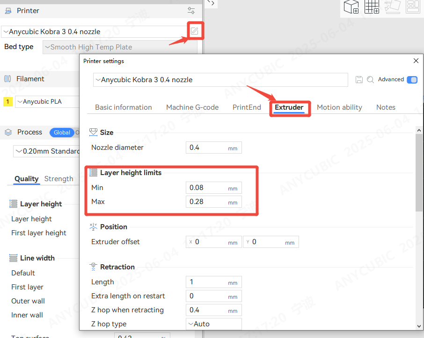
Task: Click the "Position" section heading
Action: (x=114, y=227)
